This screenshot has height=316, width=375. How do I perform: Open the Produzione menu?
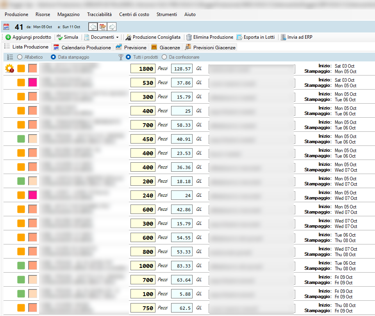coord(16,14)
